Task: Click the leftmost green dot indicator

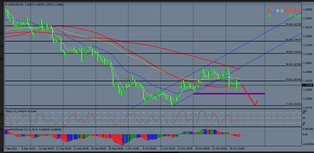Action: pos(269,16)
